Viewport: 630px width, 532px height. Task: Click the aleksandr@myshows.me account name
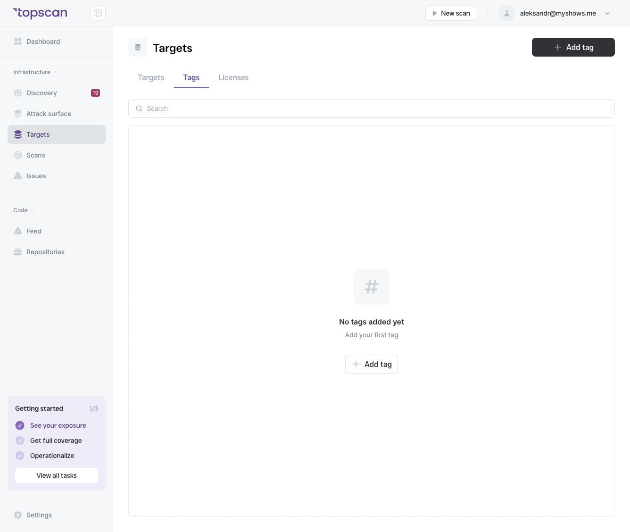coord(558,13)
